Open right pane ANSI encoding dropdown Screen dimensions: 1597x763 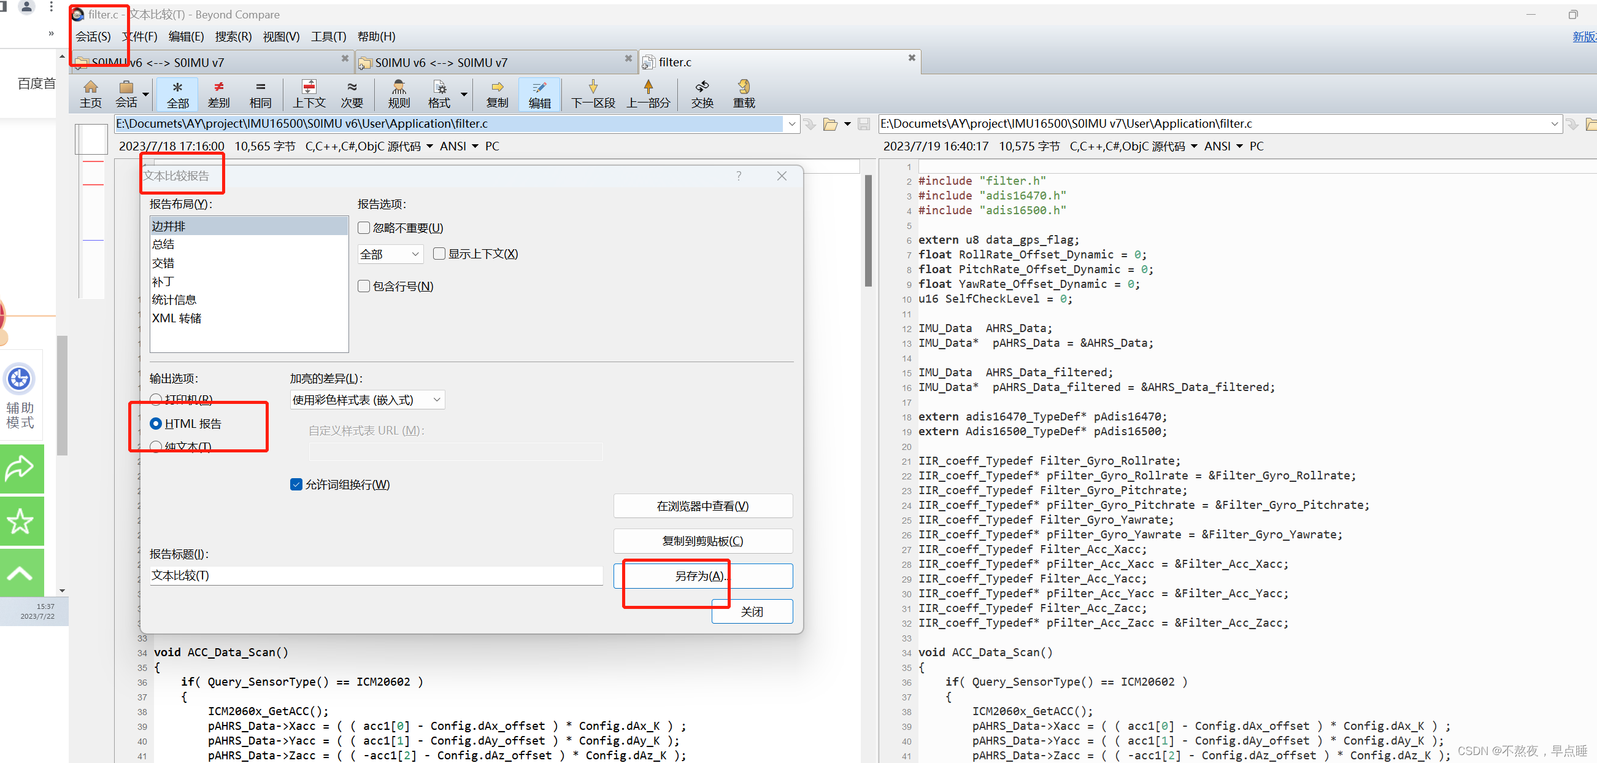pyautogui.click(x=1240, y=146)
